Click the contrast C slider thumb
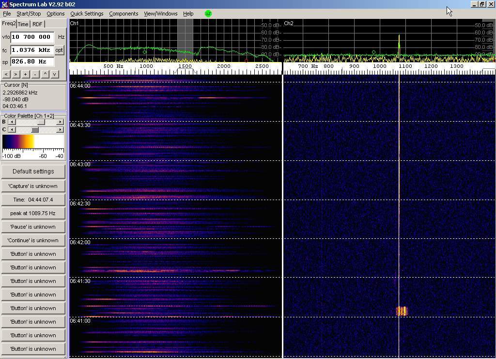Image resolution: width=496 pixels, height=359 pixels. click(x=35, y=130)
